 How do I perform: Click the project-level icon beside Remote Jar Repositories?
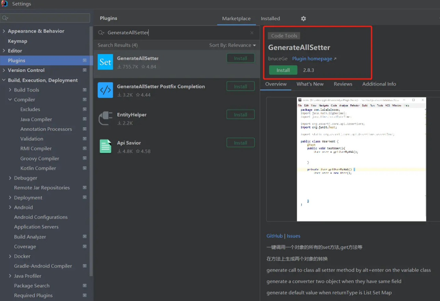[x=85, y=188]
